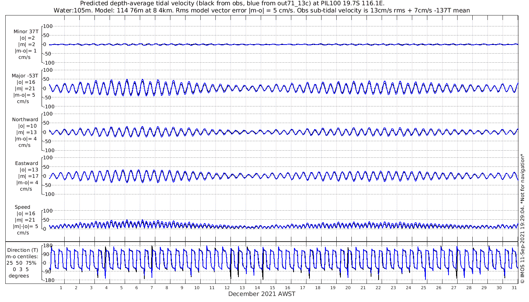Screen dimensions: 529x302
Task: Click day '4' on the date axis
Action: coord(106,288)
